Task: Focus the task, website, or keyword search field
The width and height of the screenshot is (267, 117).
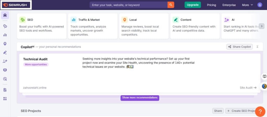Action: coord(129,5)
